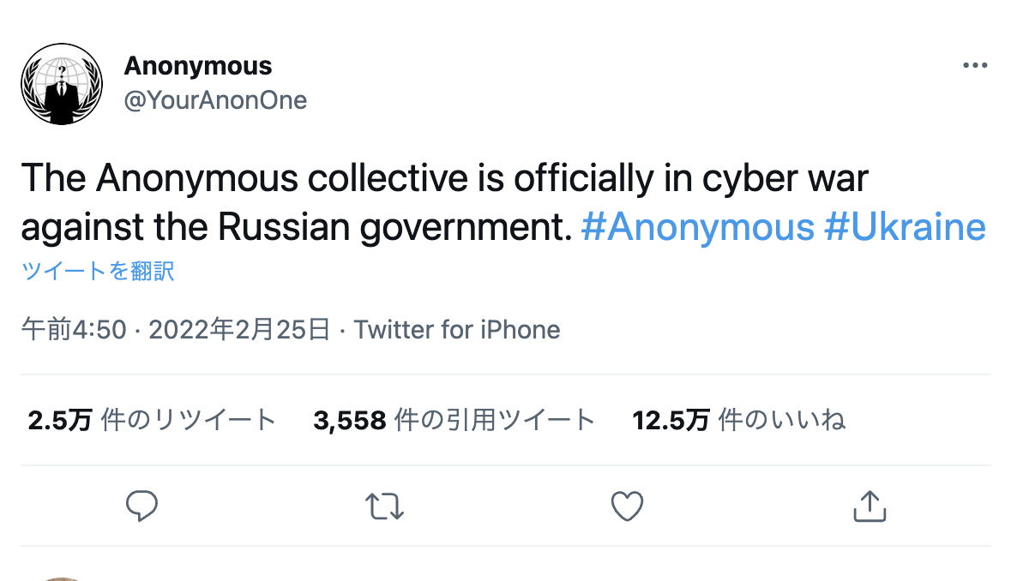Click the 2022年2月25日 date
Screen dimensions: 1017x581
(239, 330)
